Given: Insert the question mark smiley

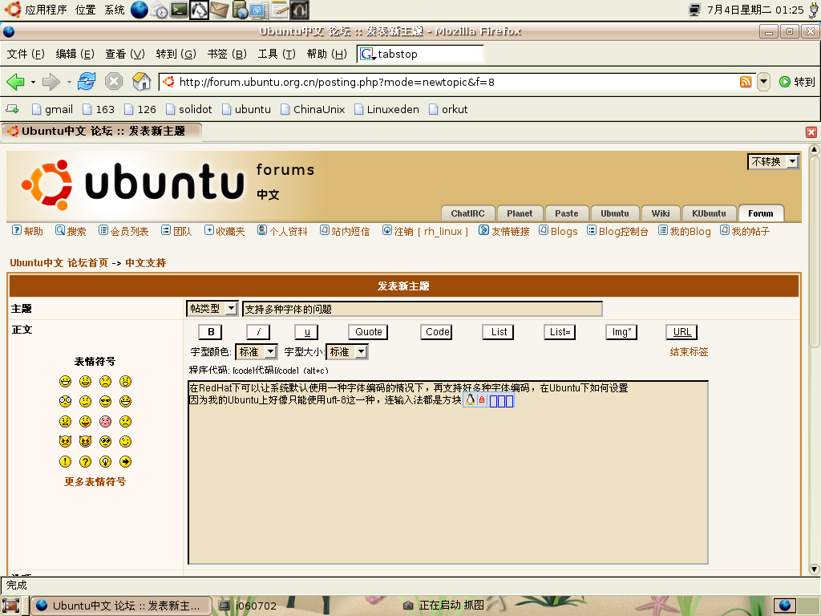Looking at the screenshot, I should pyautogui.click(x=85, y=461).
